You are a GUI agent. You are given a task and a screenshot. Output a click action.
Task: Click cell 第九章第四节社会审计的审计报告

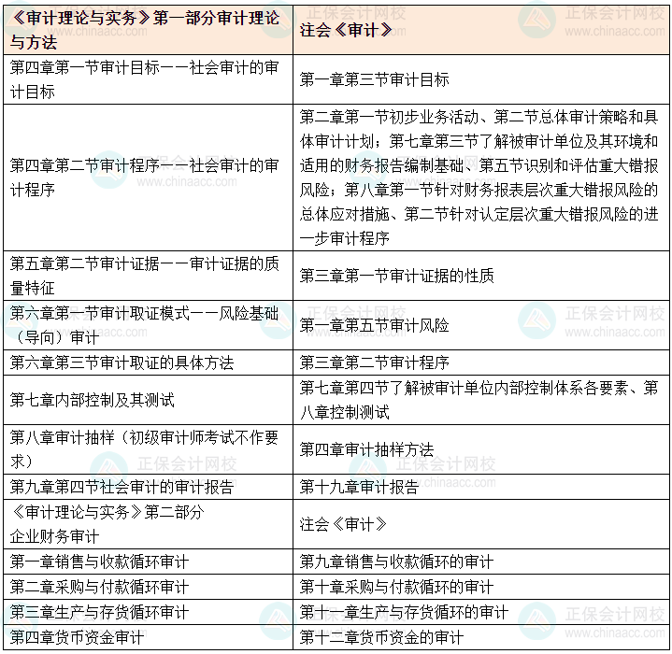tap(148, 487)
